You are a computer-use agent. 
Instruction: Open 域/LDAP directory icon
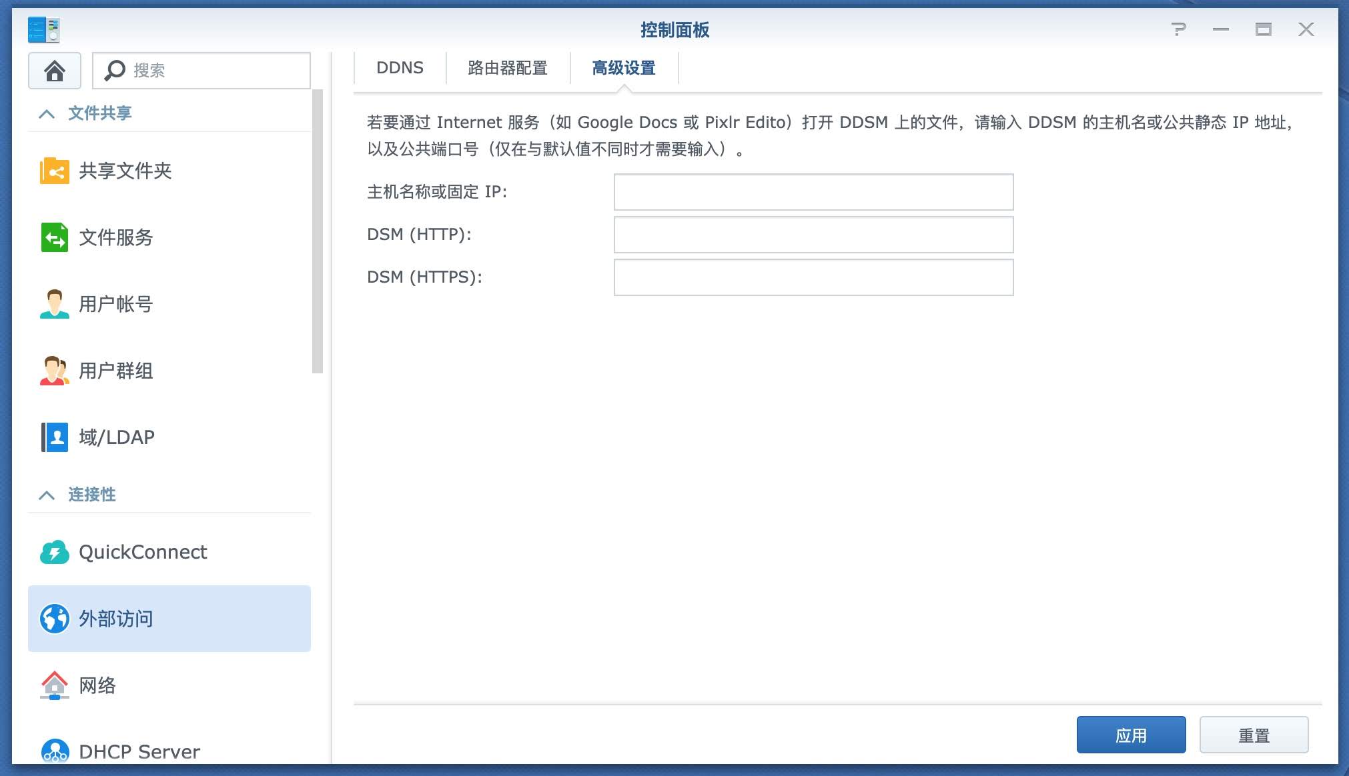click(54, 437)
